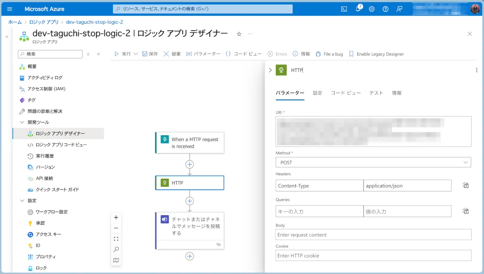Switch Queries to text mode icon
Screen dimensions: 484x274
tap(465, 211)
